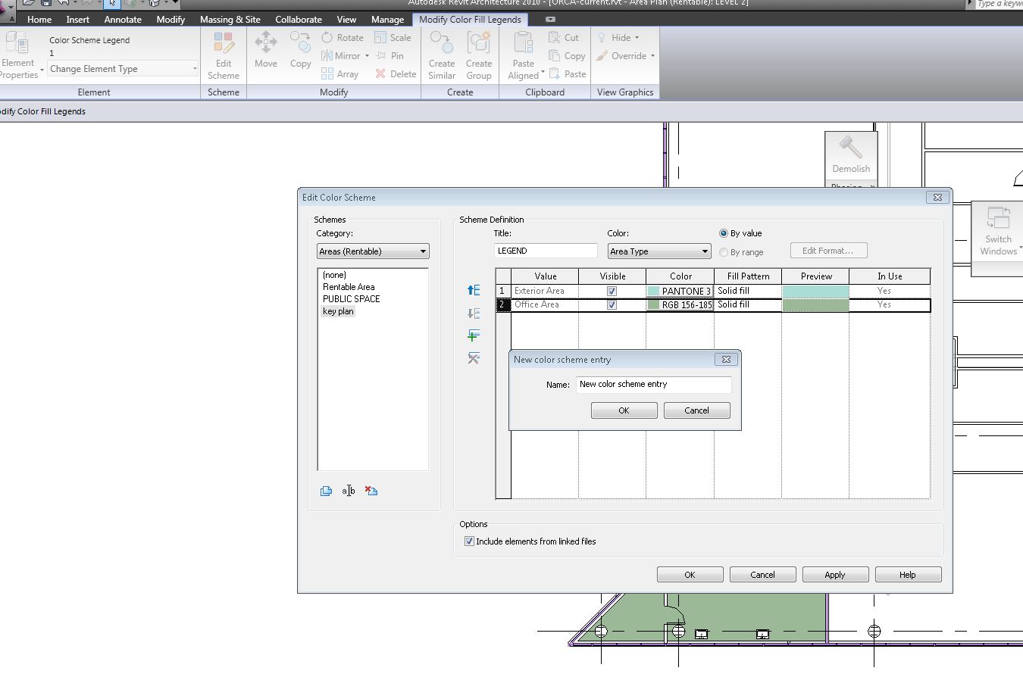Uncheck Include elements from linked files
This screenshot has height=677, width=1023.
469,541
